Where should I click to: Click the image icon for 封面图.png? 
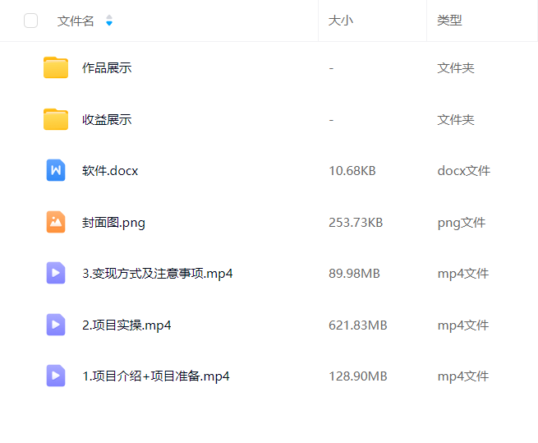[56, 222]
